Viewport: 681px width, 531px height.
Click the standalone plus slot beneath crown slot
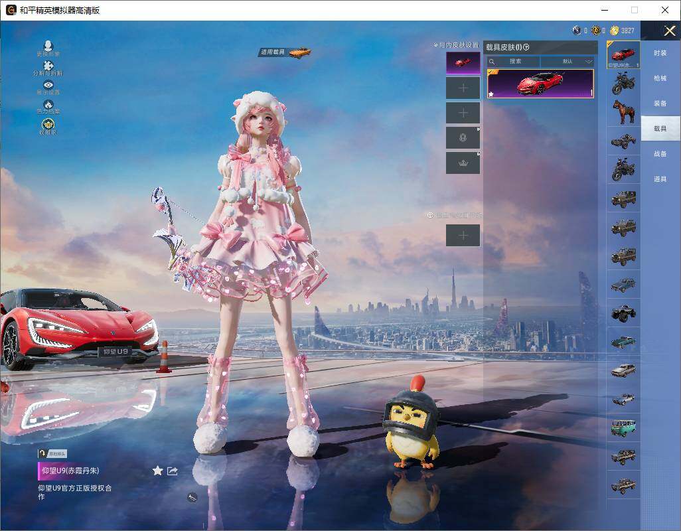463,236
